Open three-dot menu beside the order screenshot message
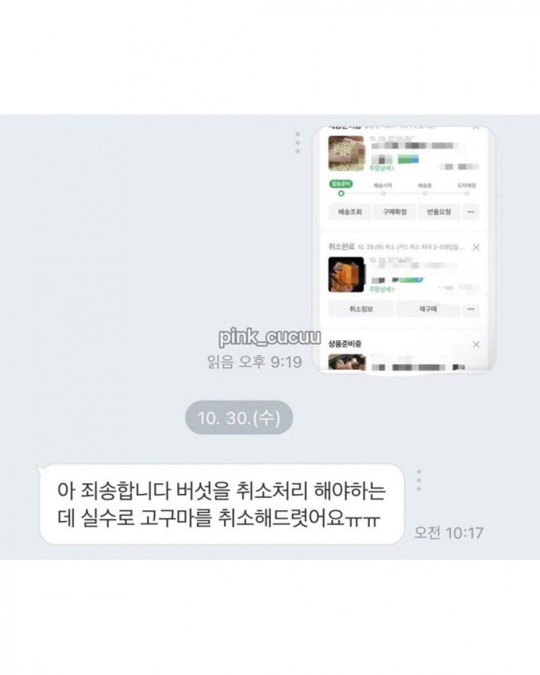The width and height of the screenshot is (540, 675). coord(298,142)
